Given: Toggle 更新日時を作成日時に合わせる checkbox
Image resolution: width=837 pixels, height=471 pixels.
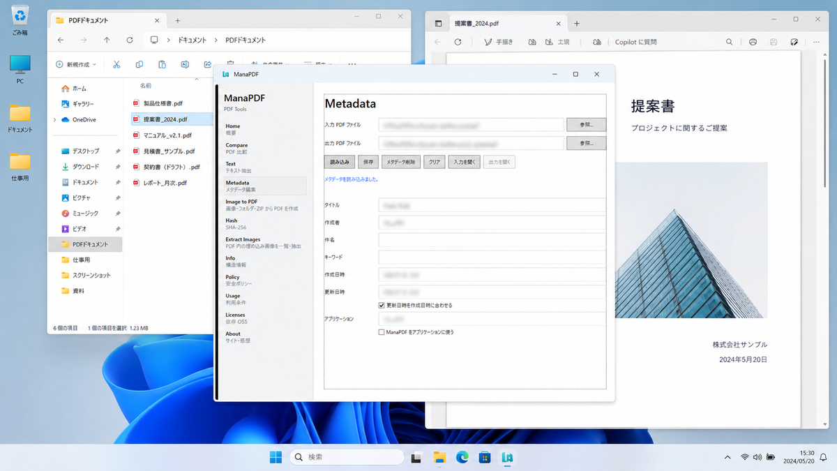Looking at the screenshot, I should (382, 305).
